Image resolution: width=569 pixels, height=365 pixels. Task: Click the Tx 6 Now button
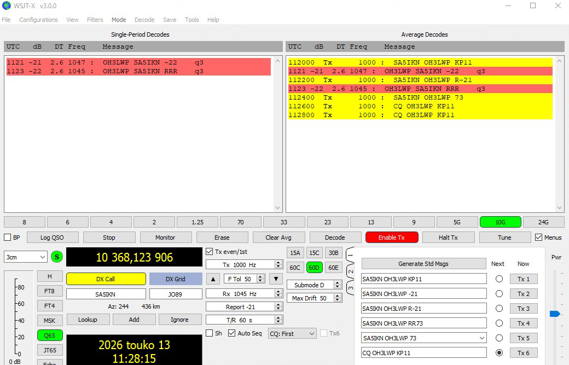pos(523,352)
